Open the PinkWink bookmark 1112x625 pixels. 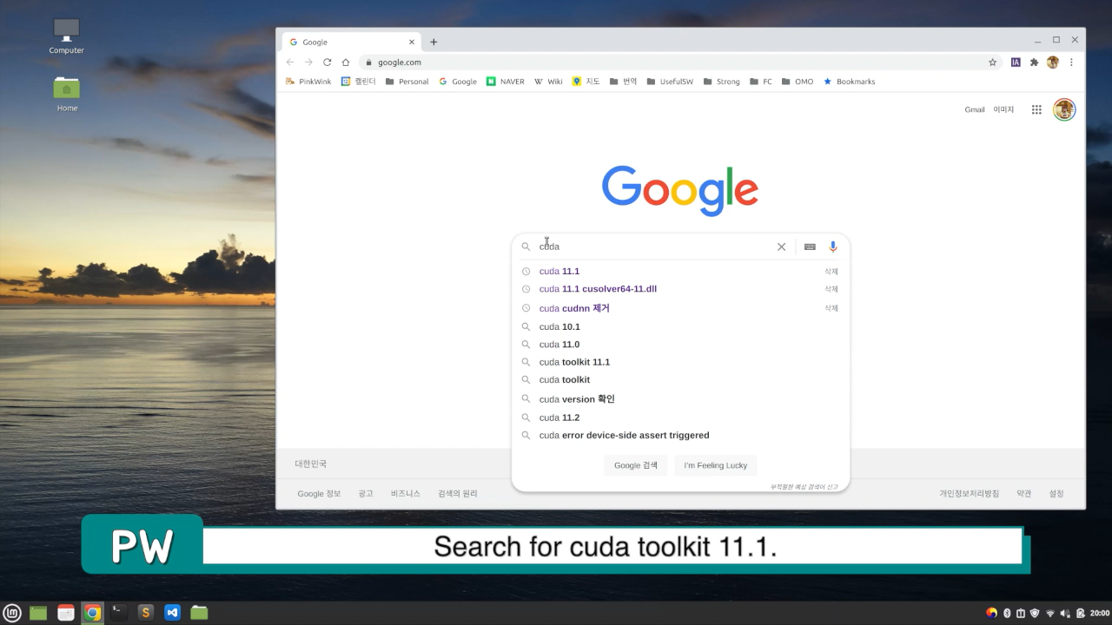(308, 82)
